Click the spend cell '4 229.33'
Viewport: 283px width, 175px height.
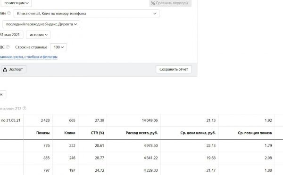(151, 170)
